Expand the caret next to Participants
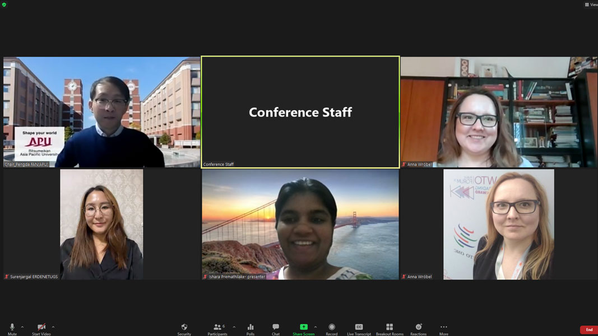598x336 pixels. coord(234,327)
